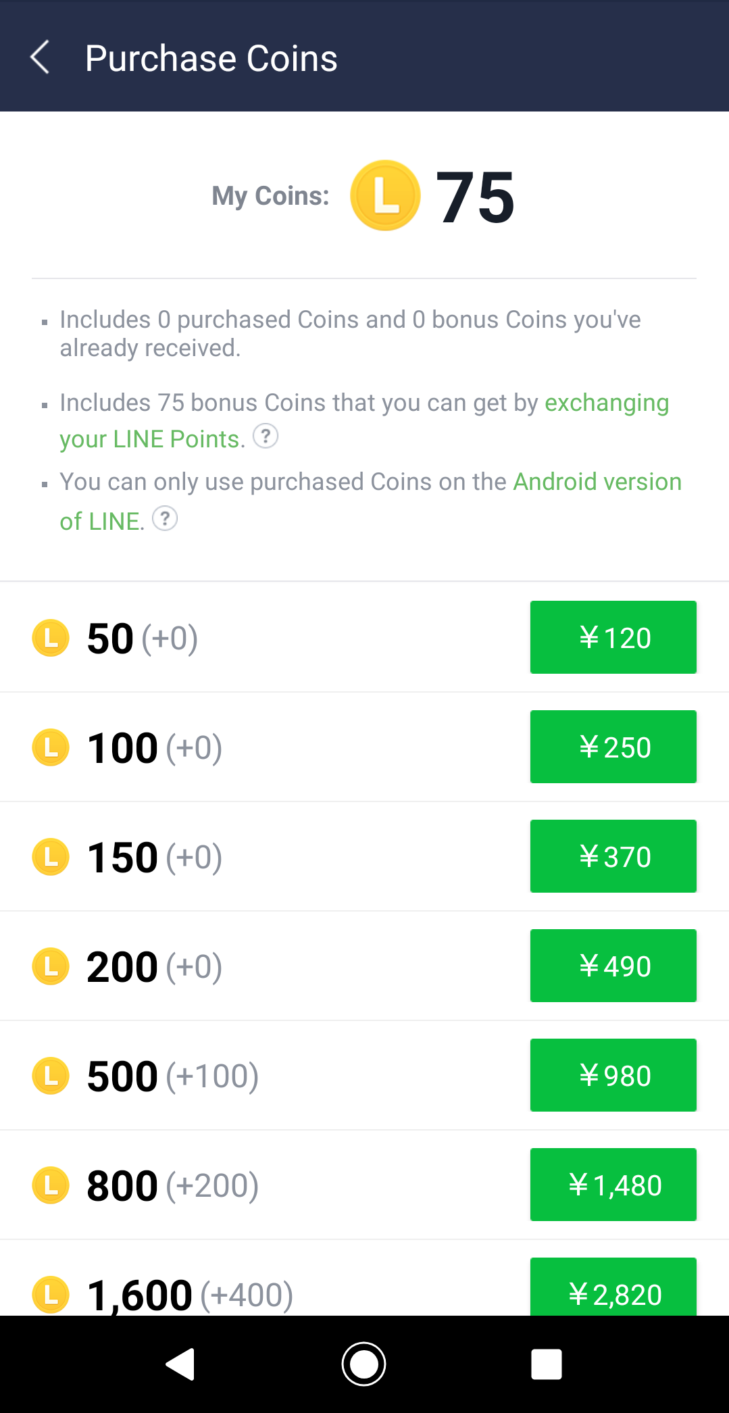Buy 50 coins for ¥120
The width and height of the screenshot is (729, 1413).
click(x=613, y=637)
